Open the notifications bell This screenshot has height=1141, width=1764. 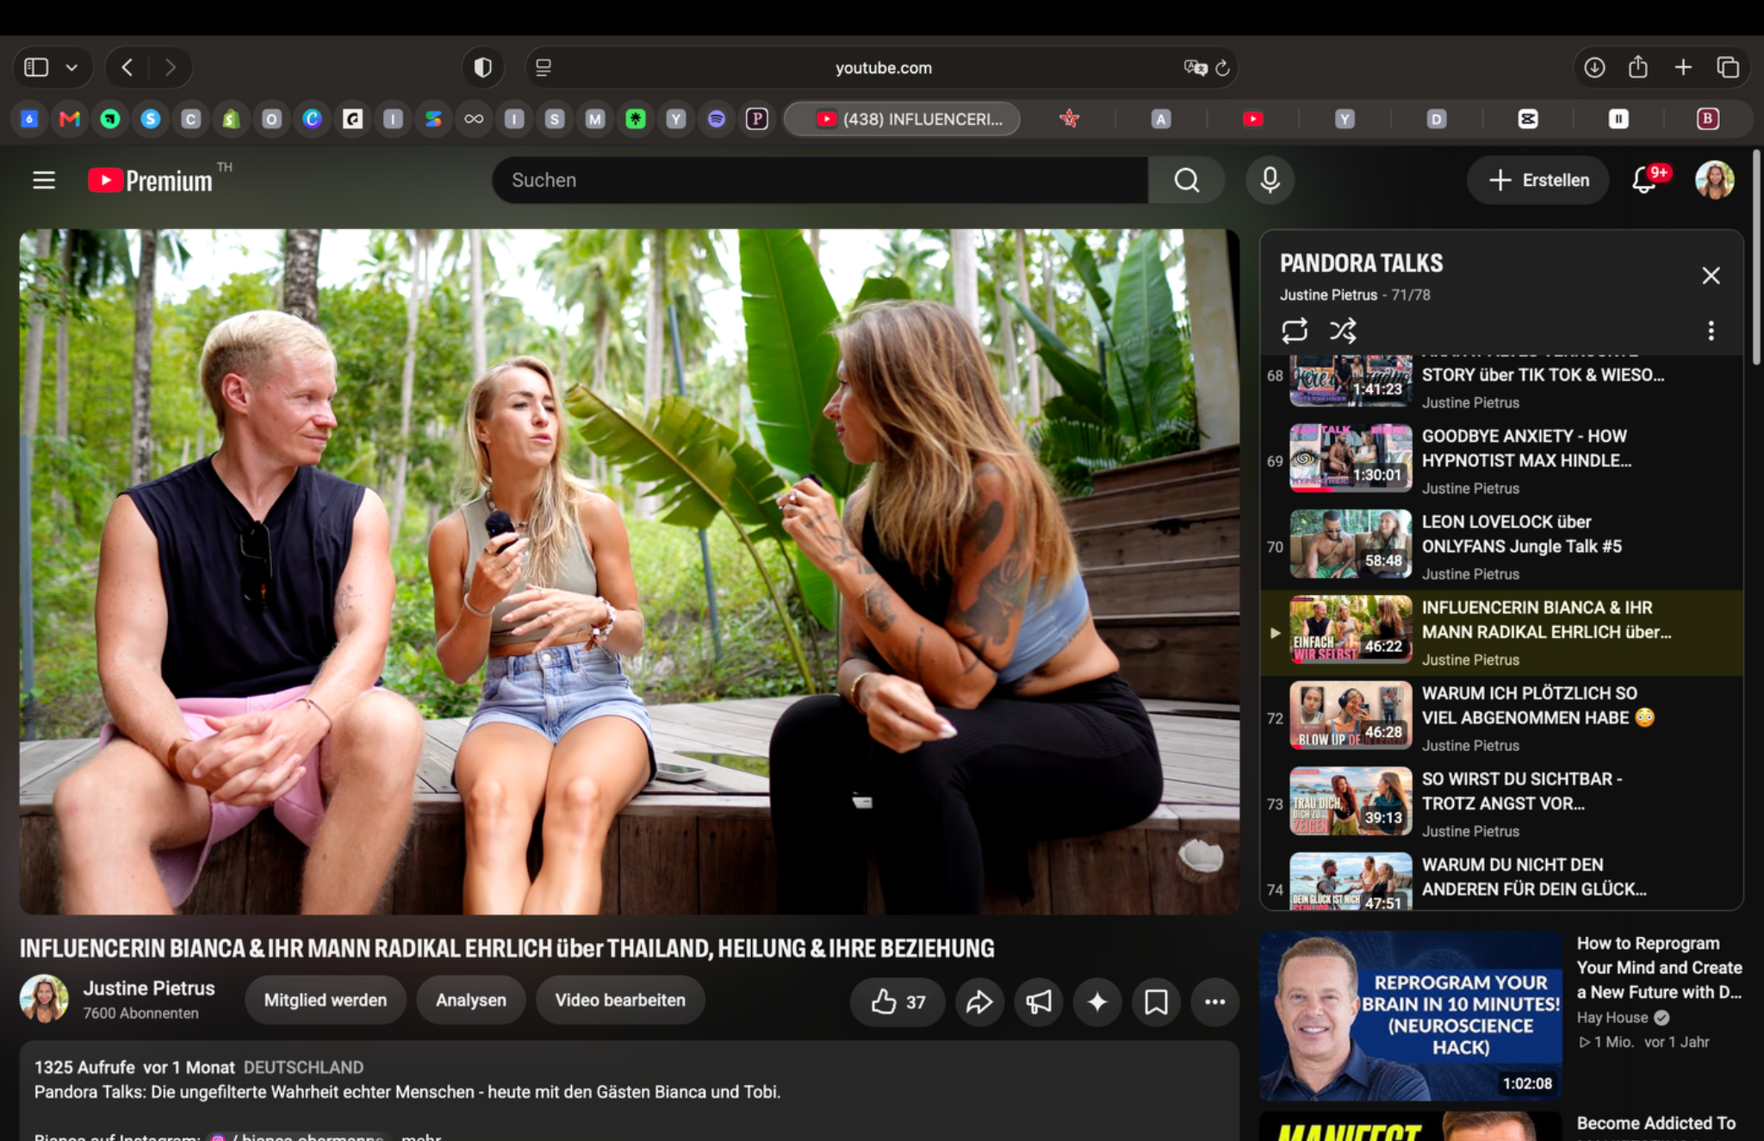[x=1644, y=180]
